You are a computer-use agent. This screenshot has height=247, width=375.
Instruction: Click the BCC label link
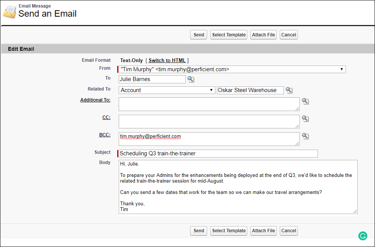(105, 135)
